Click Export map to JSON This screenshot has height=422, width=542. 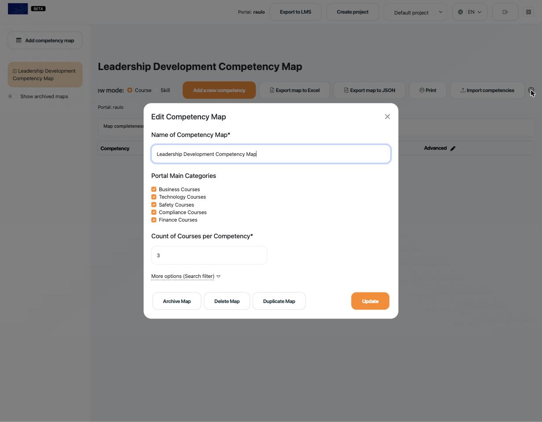(x=370, y=90)
